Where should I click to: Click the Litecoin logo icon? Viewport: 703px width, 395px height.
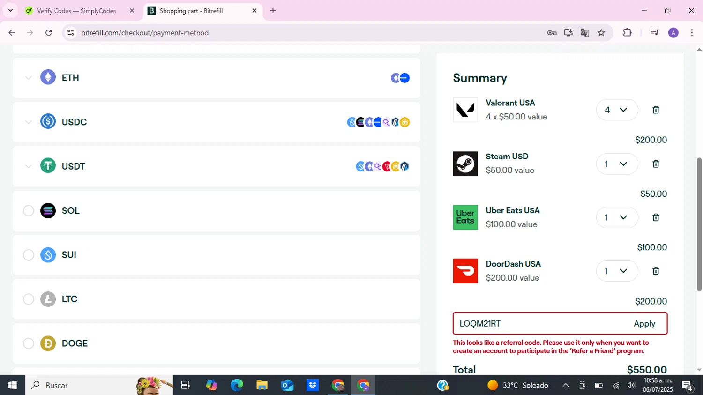[48, 299]
